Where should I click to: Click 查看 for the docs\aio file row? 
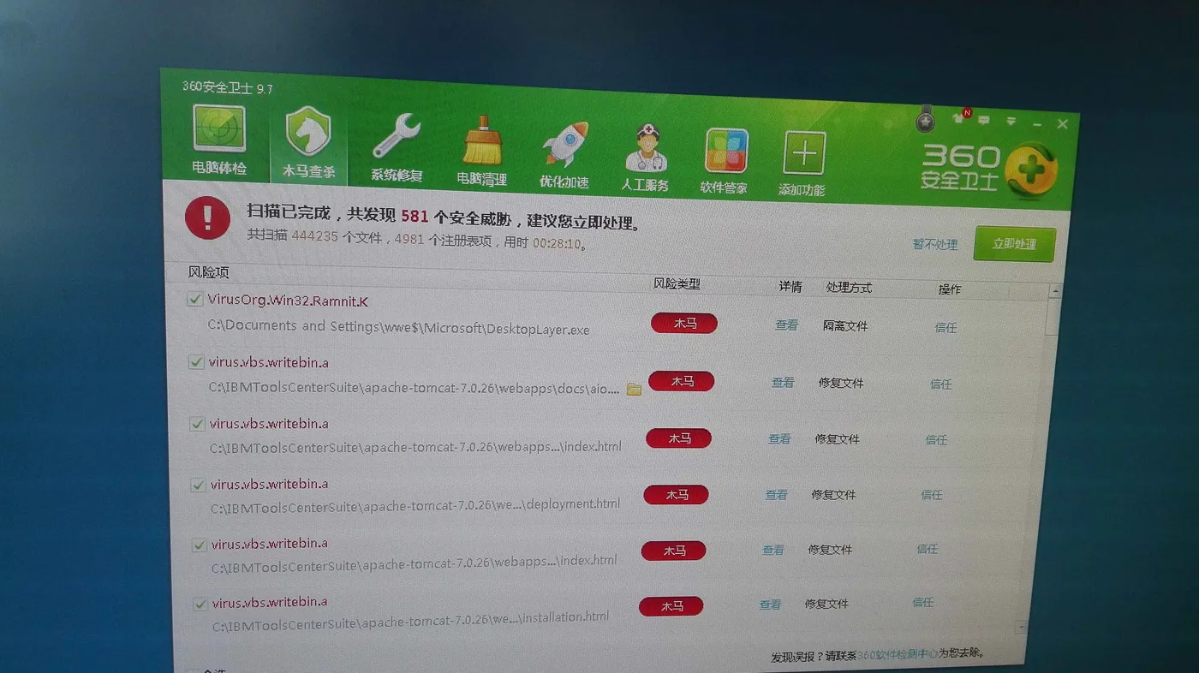(x=783, y=383)
